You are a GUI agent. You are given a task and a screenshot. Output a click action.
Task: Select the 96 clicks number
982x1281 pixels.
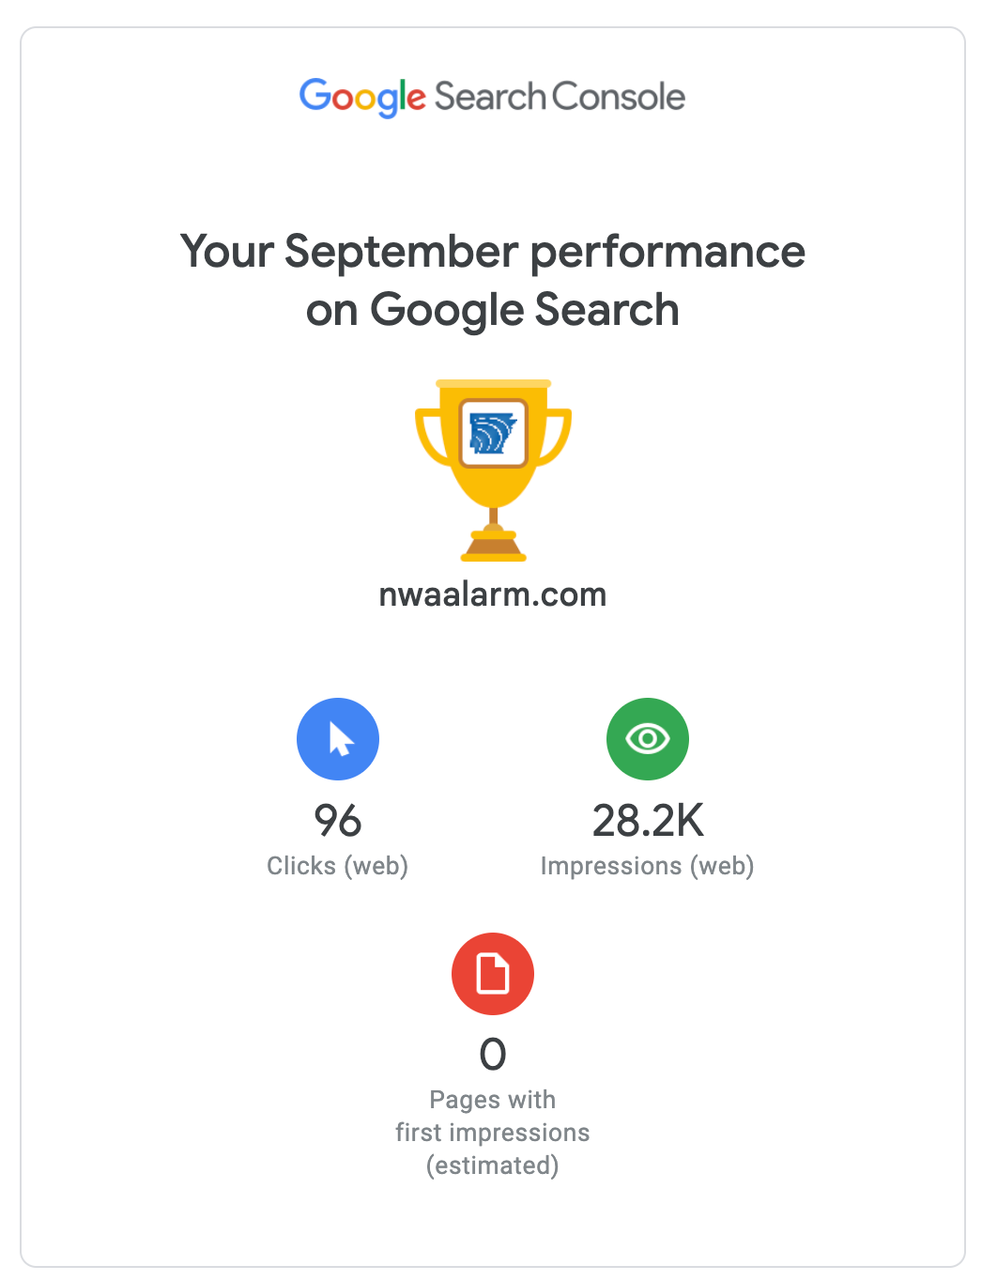[338, 821]
